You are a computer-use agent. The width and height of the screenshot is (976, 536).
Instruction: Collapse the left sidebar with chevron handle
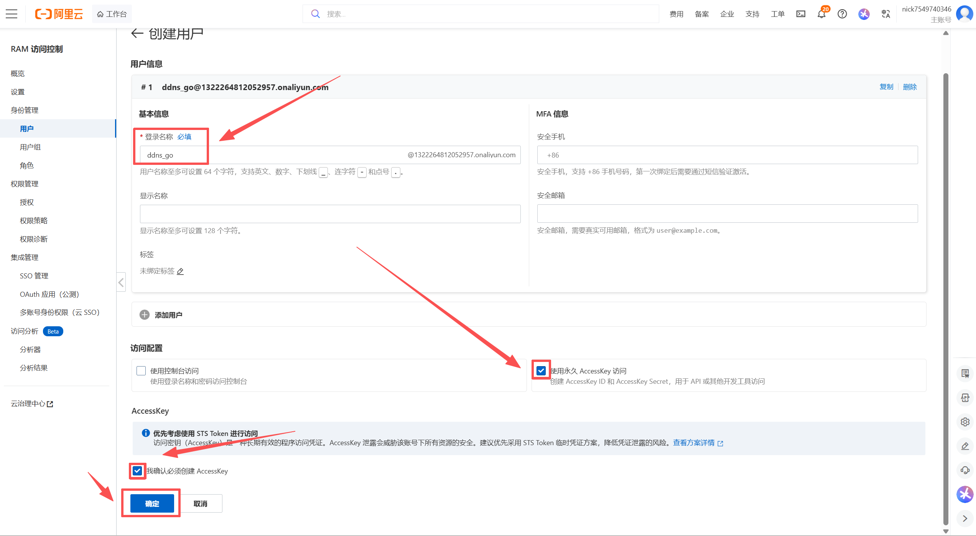click(121, 283)
